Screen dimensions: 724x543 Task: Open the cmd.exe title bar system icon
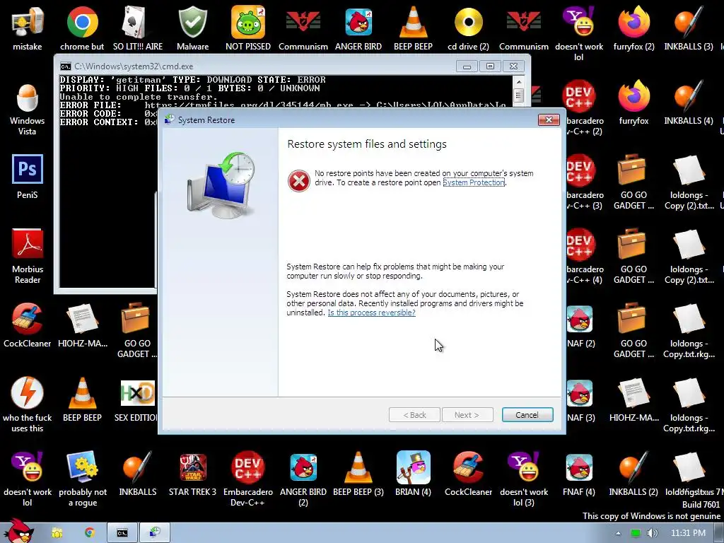66,66
